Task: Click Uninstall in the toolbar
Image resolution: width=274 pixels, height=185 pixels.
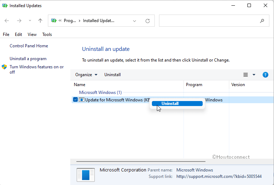Action: (113, 75)
